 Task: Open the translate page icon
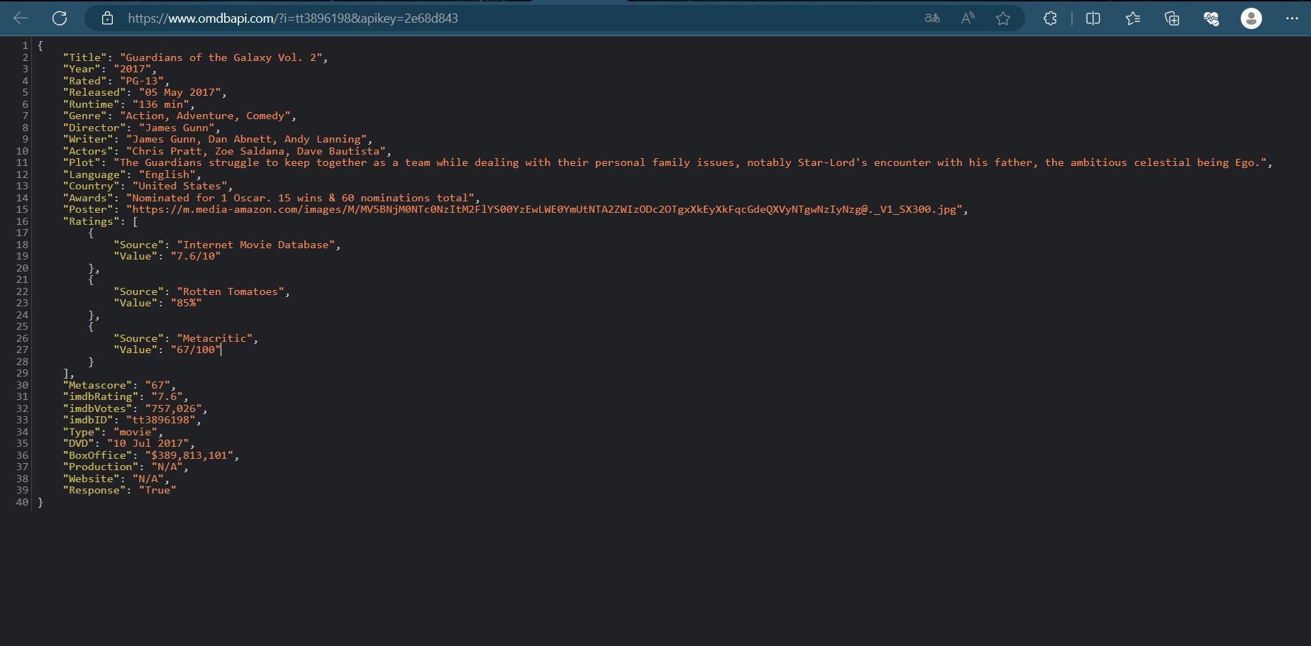932,18
